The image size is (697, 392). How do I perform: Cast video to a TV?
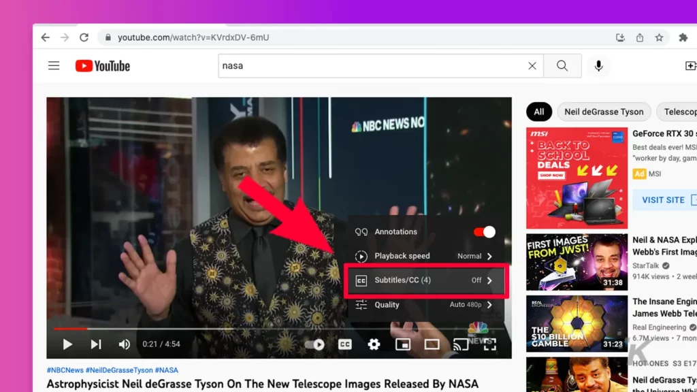point(461,344)
